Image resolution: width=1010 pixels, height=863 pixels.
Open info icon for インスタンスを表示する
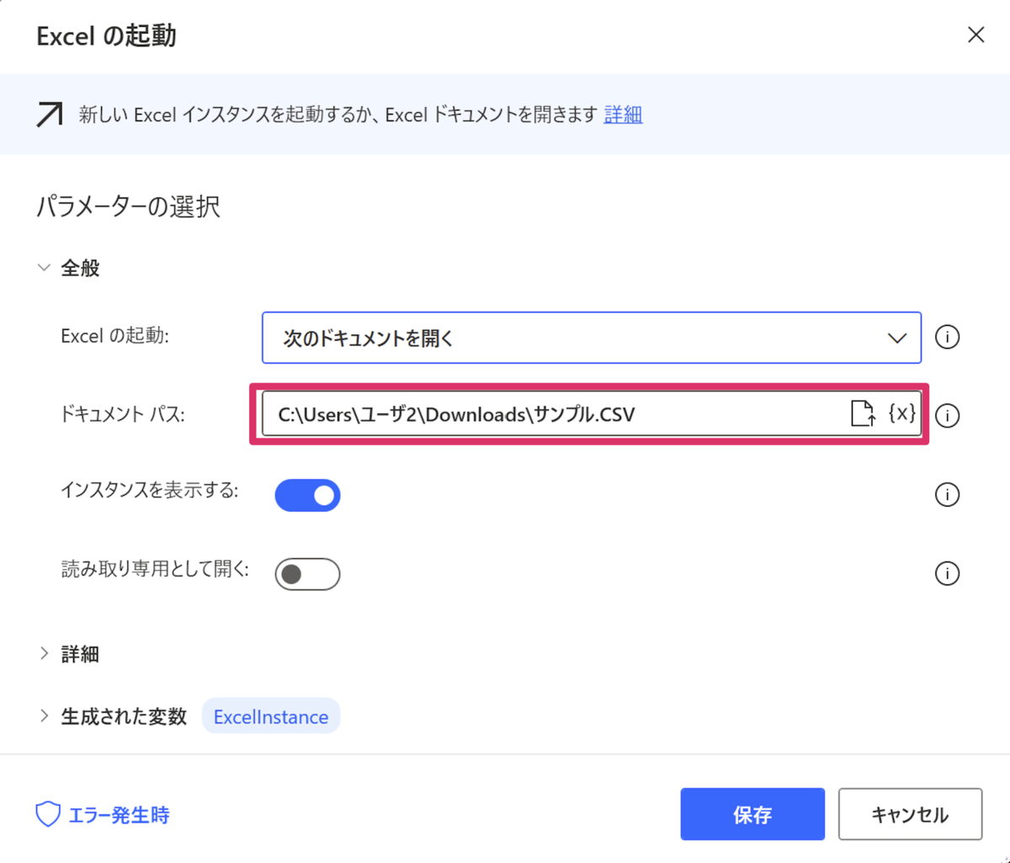click(948, 495)
